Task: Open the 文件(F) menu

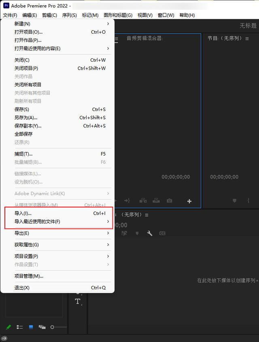Action: point(10,15)
